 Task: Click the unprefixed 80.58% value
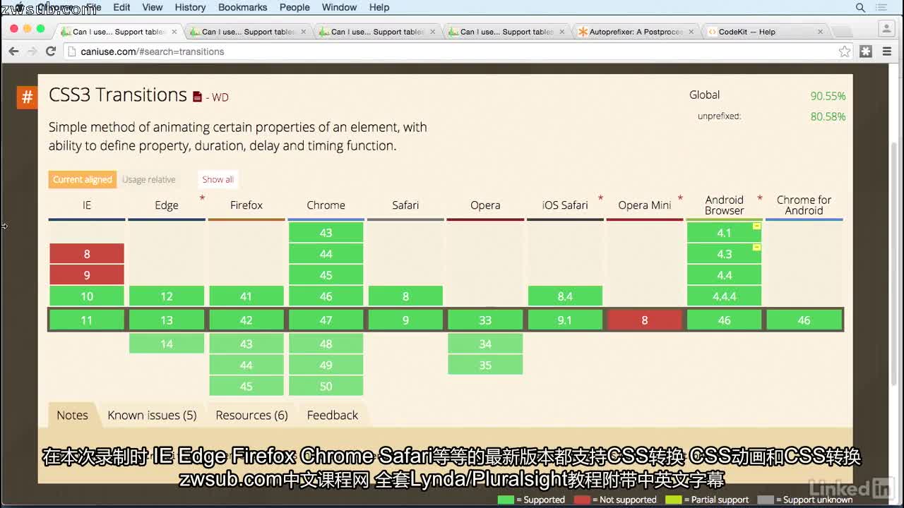pyautogui.click(x=828, y=116)
